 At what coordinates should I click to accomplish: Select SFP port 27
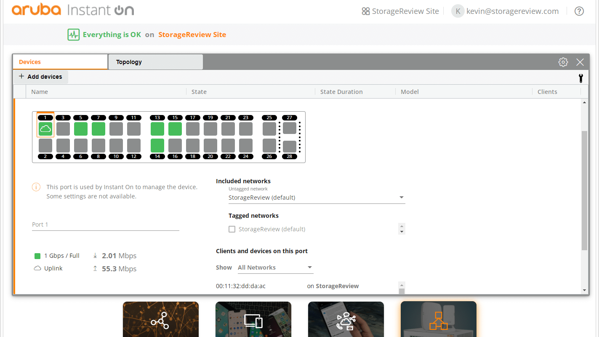[290, 128]
